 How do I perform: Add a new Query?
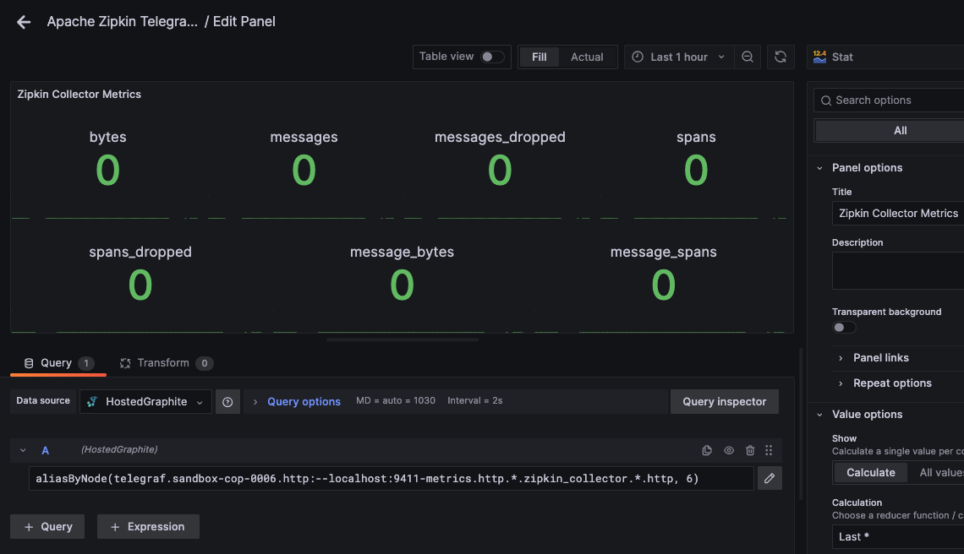[47, 527]
